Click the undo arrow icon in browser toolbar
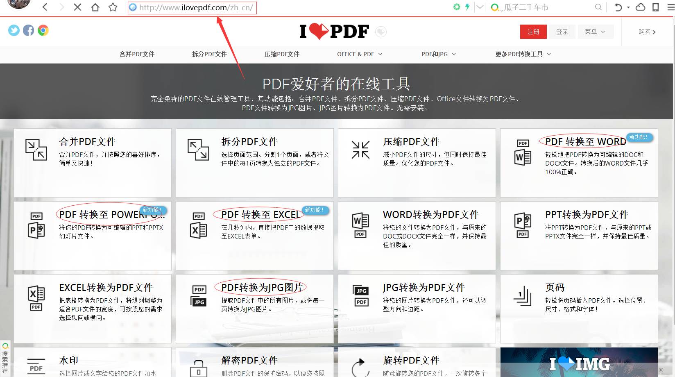The width and height of the screenshot is (675, 377). click(618, 7)
